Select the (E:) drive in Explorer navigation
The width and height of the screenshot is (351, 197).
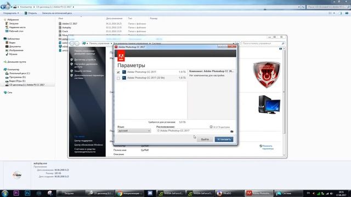click(x=17, y=81)
